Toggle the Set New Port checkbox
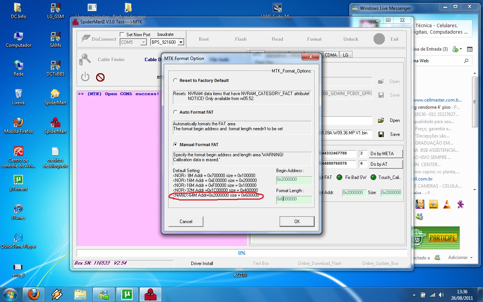The width and height of the screenshot is (483, 302). tap(122, 34)
